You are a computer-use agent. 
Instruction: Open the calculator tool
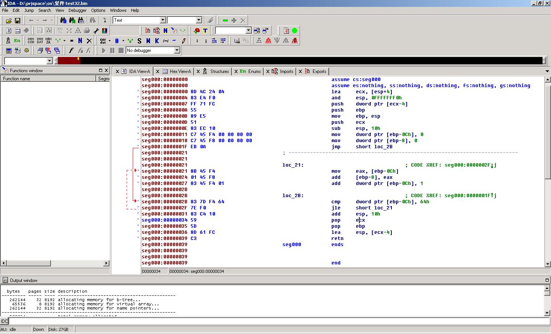pyautogui.click(x=8, y=50)
